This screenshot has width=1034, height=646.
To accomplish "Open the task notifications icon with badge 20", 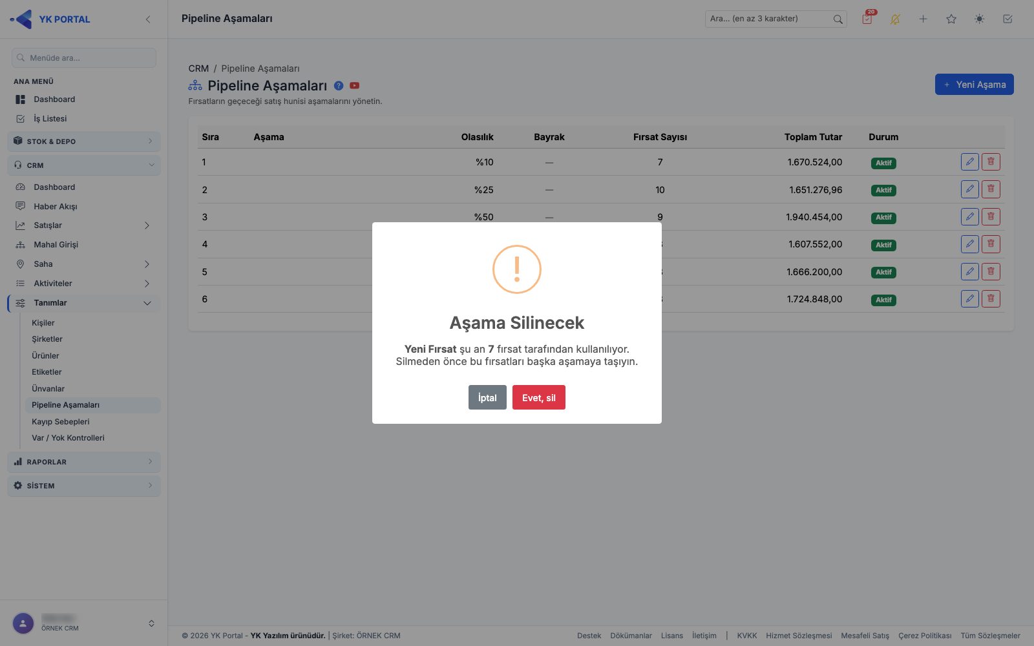I will coord(867,19).
